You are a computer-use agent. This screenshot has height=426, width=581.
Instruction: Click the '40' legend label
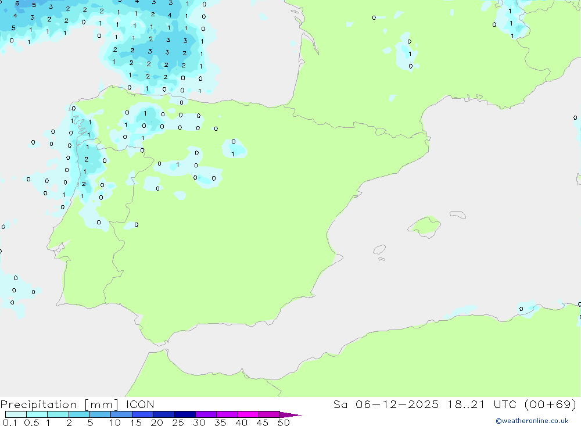coord(242,423)
